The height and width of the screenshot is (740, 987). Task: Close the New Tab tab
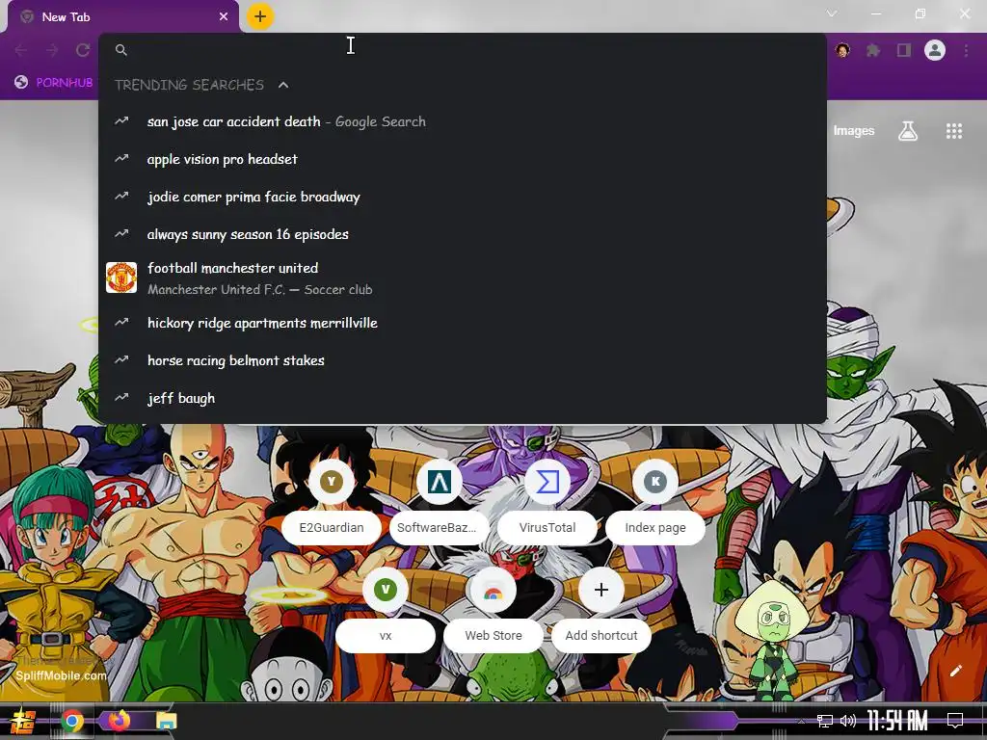224,17
